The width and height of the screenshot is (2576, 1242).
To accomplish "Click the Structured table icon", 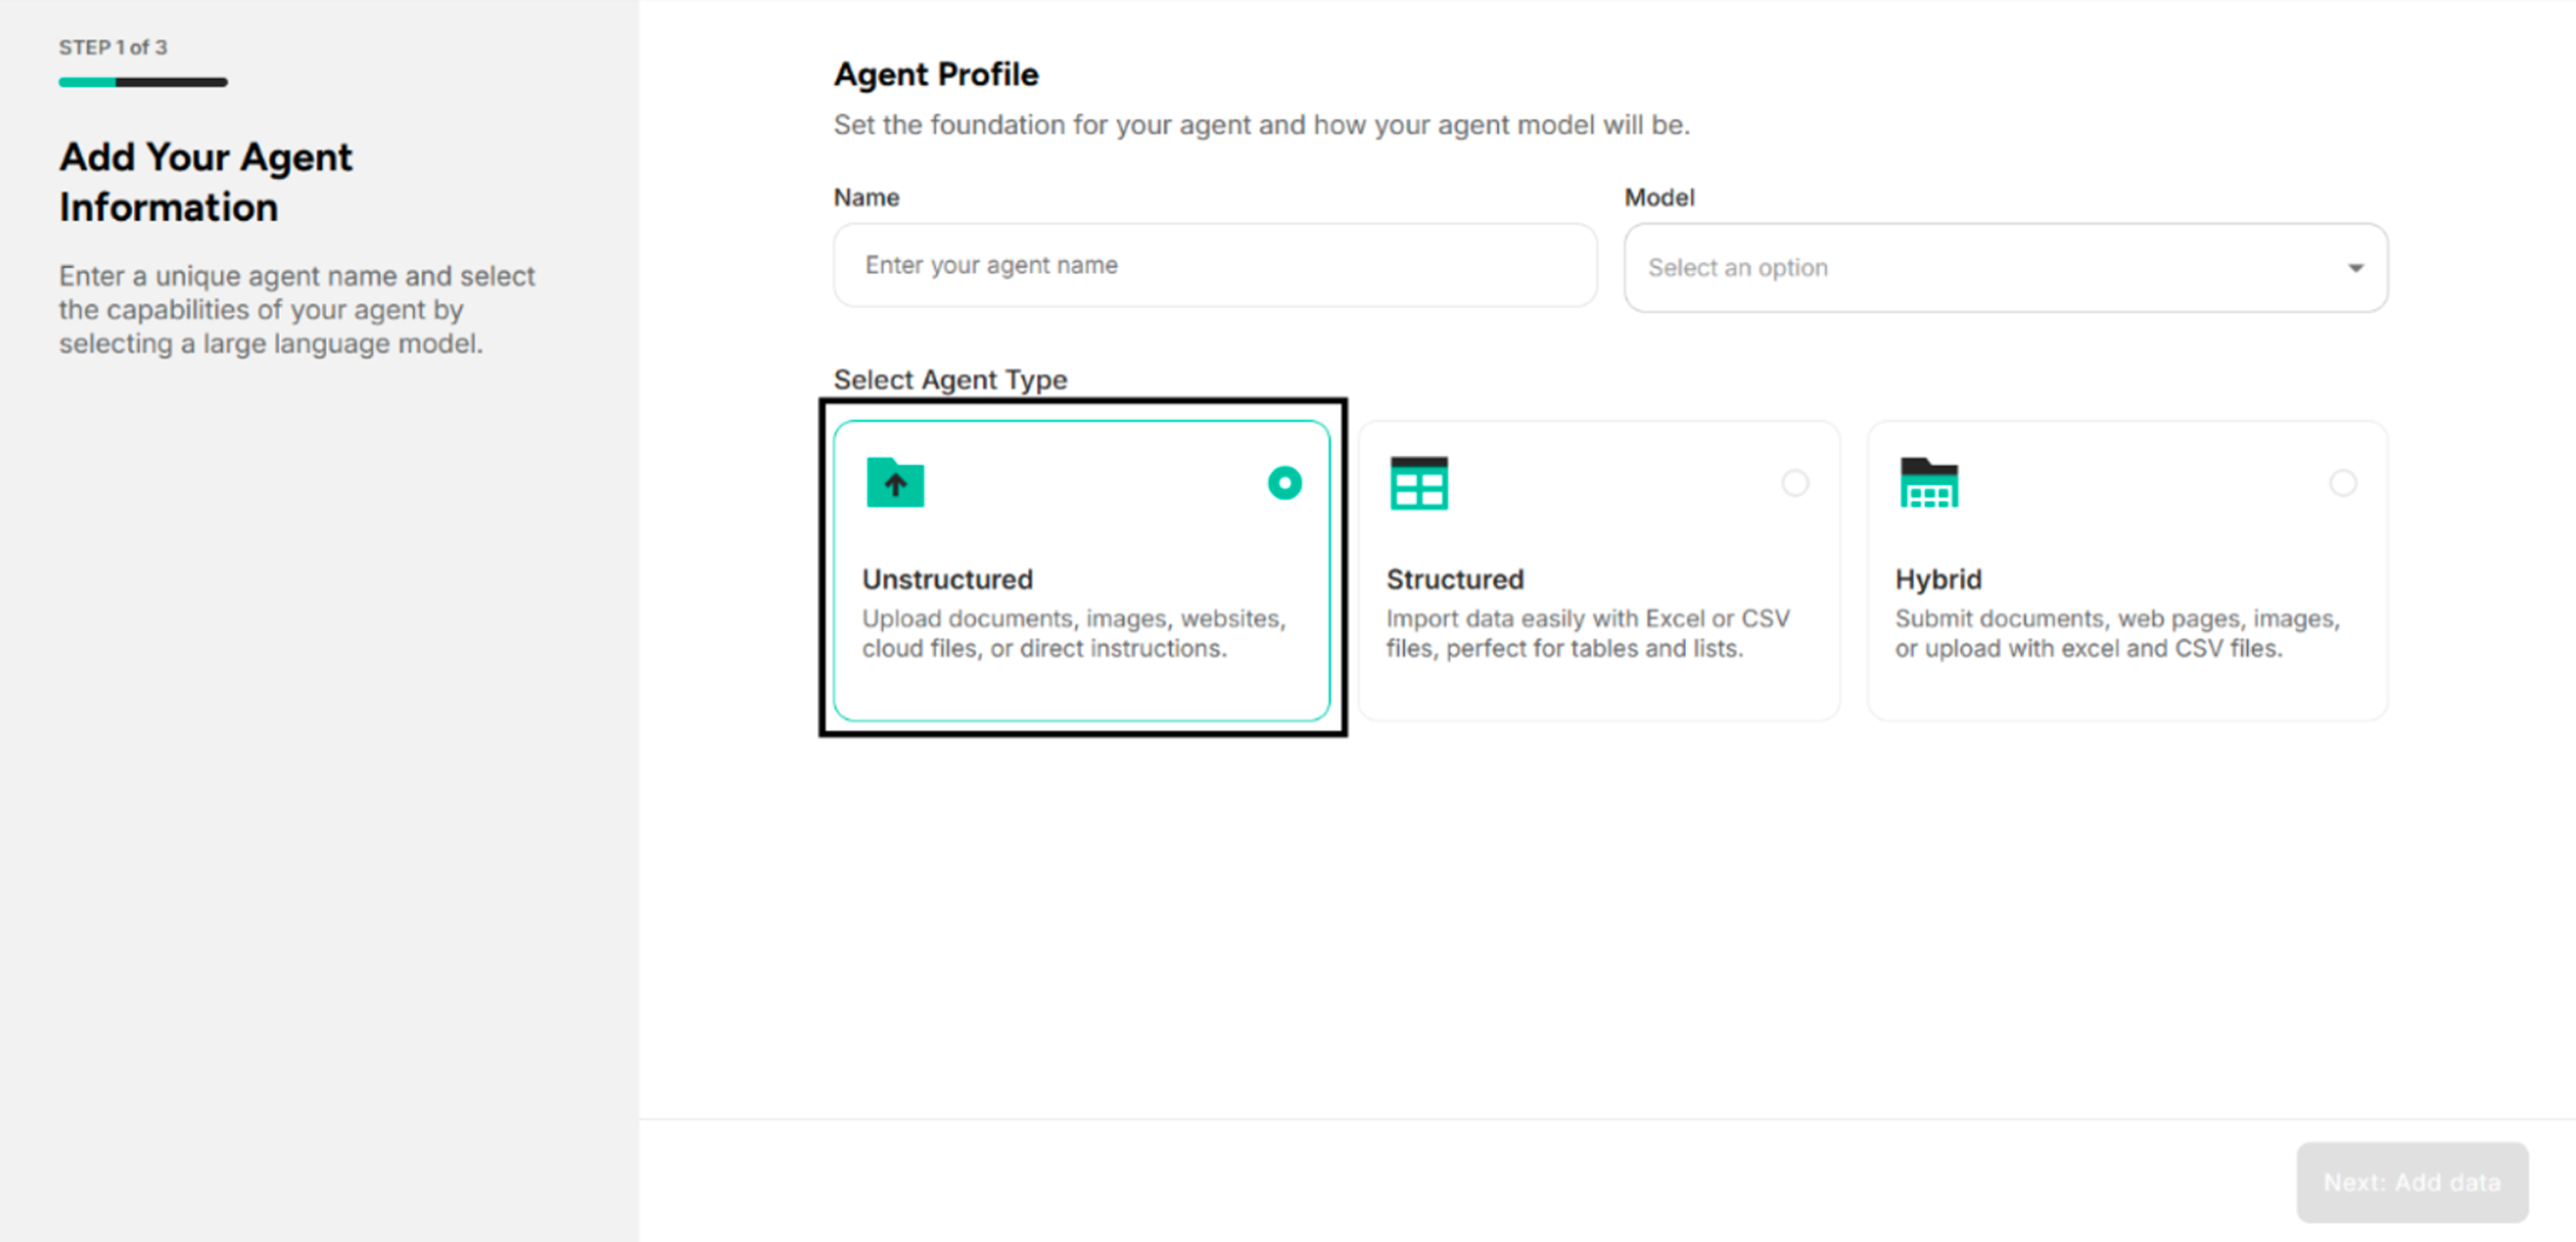I will point(1418,483).
